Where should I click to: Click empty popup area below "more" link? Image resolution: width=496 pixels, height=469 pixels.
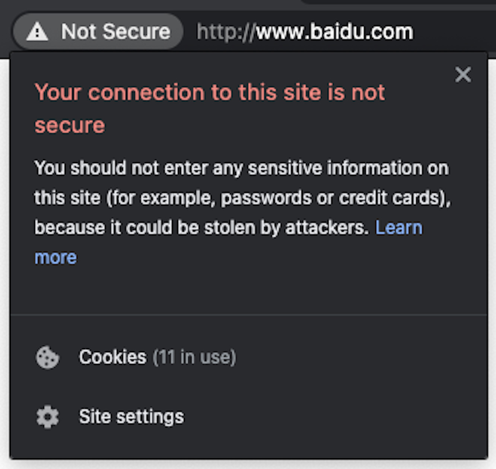(x=248, y=288)
